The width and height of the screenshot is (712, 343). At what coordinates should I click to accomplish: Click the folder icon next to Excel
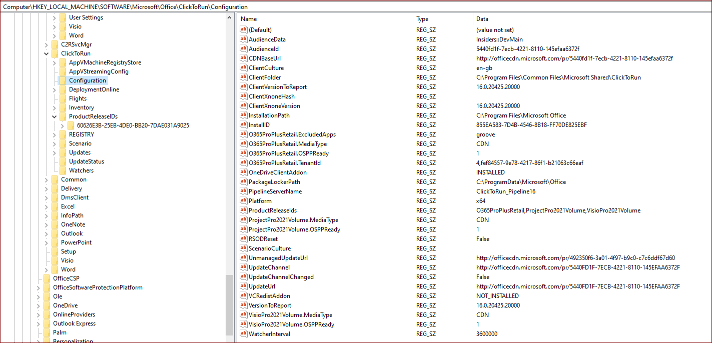pyautogui.click(x=55, y=206)
